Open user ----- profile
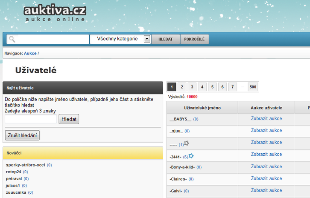This screenshot has height=198, width=310. pos(173,145)
